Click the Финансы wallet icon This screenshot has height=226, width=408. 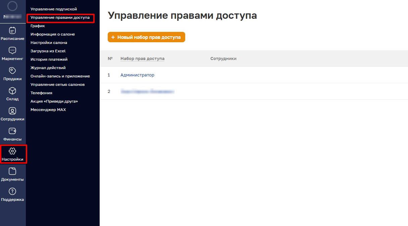12,131
